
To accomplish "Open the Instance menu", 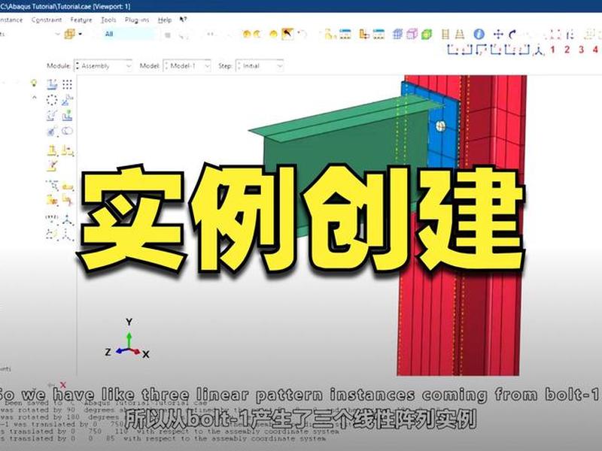I will coord(11,20).
